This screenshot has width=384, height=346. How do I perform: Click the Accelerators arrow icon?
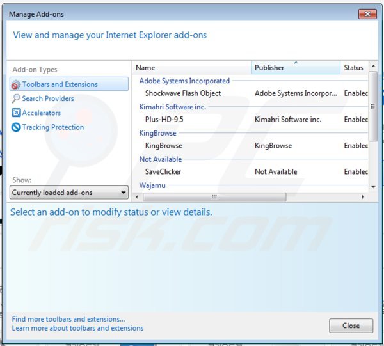click(x=16, y=113)
